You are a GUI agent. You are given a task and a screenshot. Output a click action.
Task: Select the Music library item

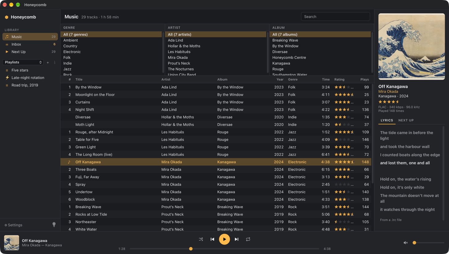pos(30,37)
